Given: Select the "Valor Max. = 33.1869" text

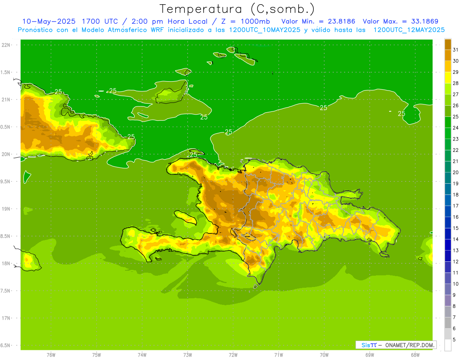Looking at the screenshot, I should pyautogui.click(x=401, y=21).
